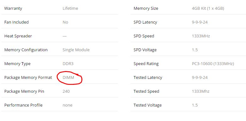
Task: Click the Tested Latency label
Action: pos(148,77)
